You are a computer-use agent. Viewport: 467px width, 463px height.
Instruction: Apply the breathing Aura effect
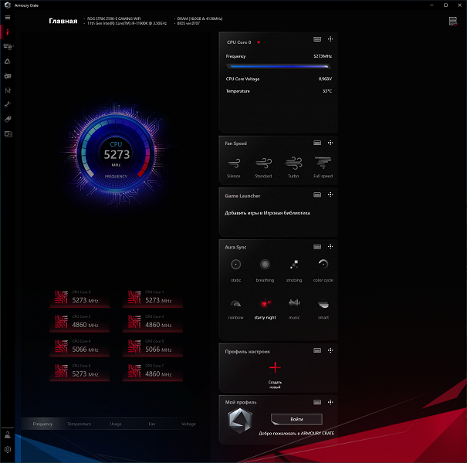tap(265, 270)
